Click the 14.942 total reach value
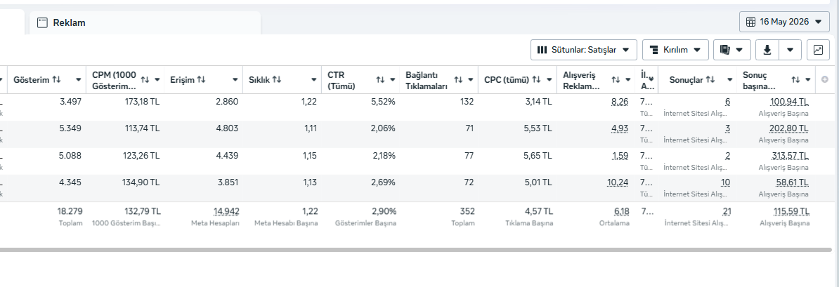839x287 pixels. (x=226, y=211)
